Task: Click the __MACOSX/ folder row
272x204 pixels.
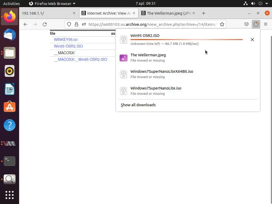Action: tap(83, 53)
